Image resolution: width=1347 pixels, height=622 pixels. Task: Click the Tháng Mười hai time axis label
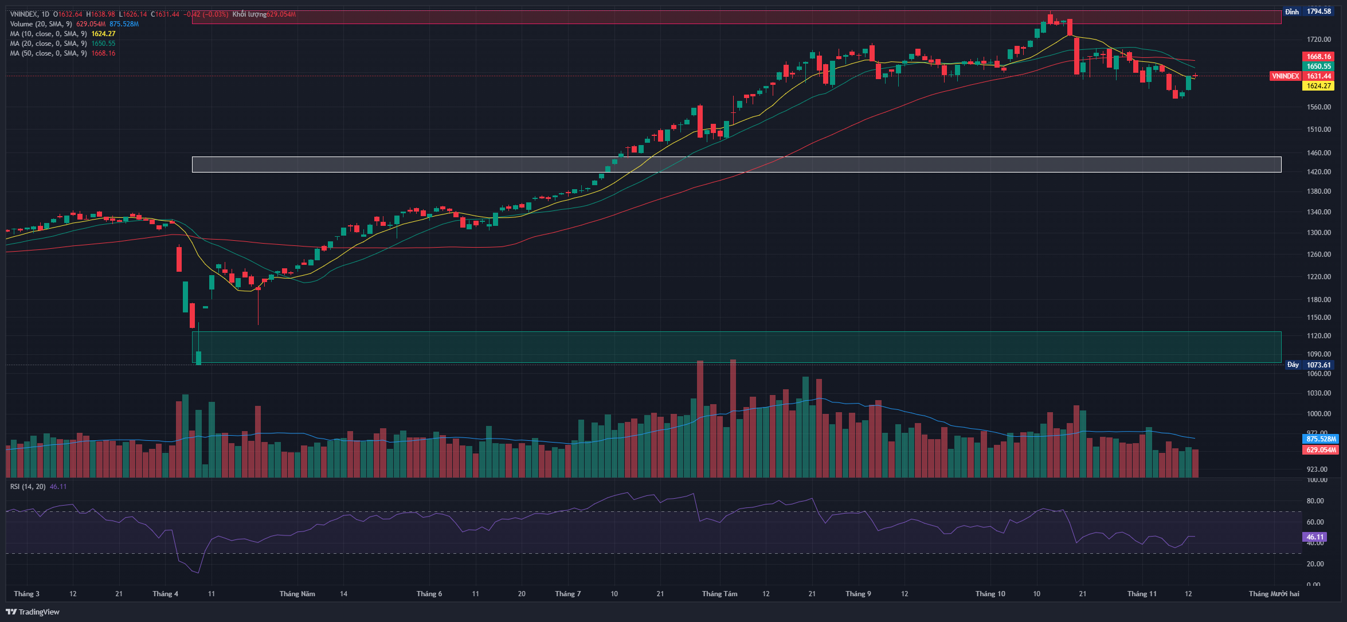(x=1274, y=594)
